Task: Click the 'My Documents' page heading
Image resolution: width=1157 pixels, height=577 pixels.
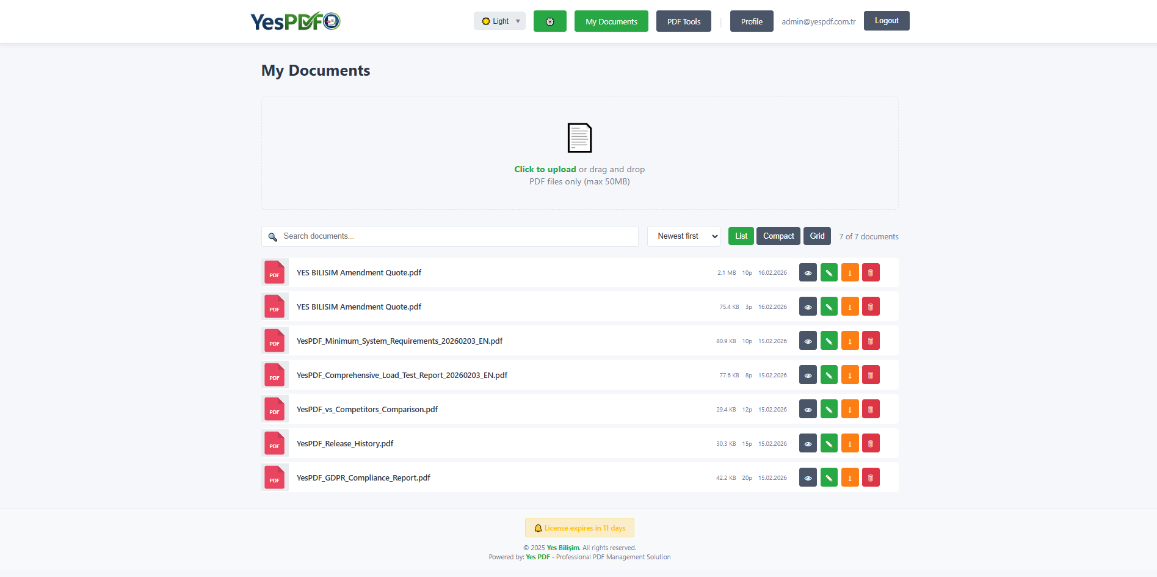Action: [316, 71]
